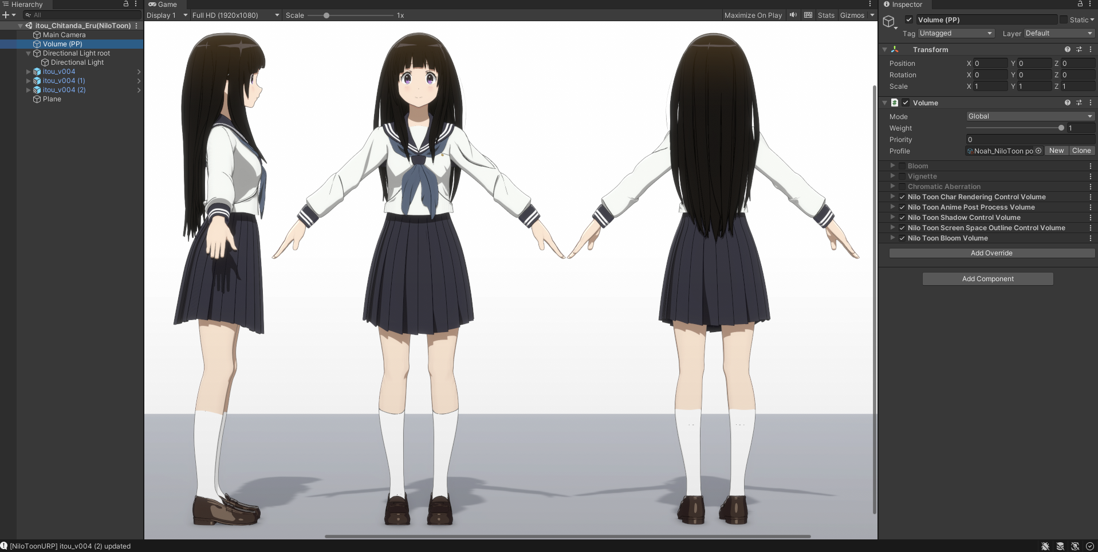The height and width of the screenshot is (552, 1098).
Task: Adjust the Volume Weight slider handle
Action: click(1061, 128)
